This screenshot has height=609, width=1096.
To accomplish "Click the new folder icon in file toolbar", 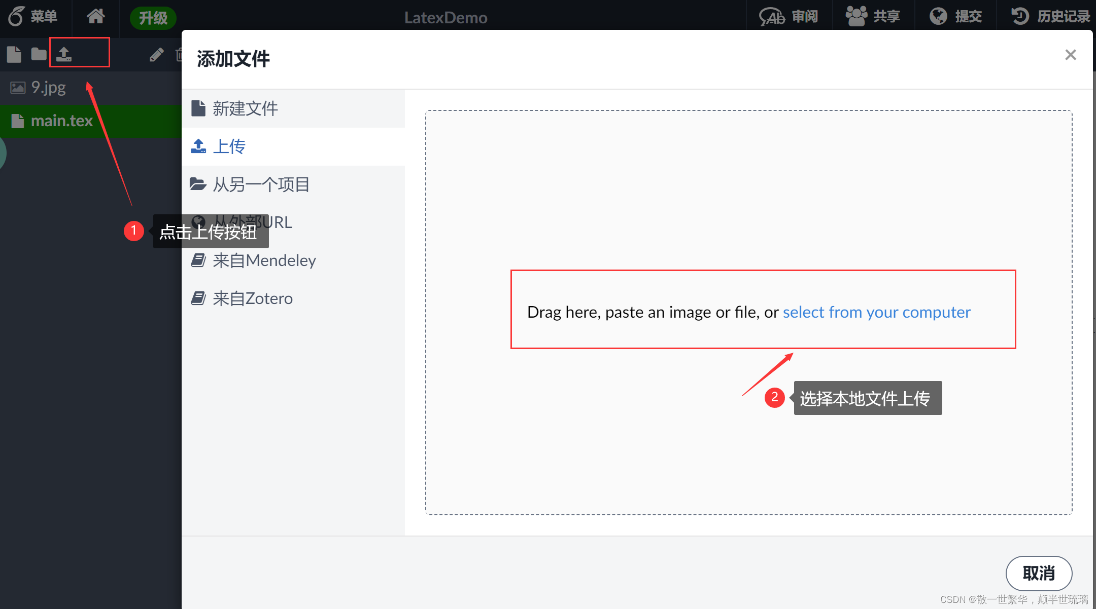I will tap(39, 54).
